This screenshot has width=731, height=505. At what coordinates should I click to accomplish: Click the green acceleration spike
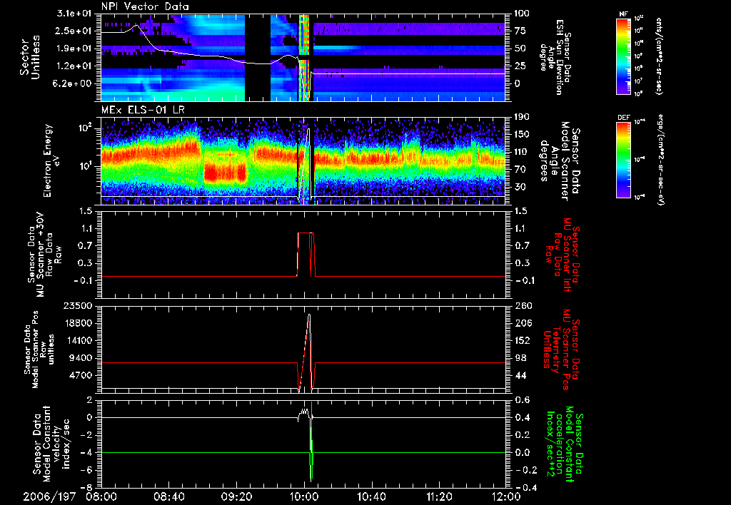pos(311,442)
